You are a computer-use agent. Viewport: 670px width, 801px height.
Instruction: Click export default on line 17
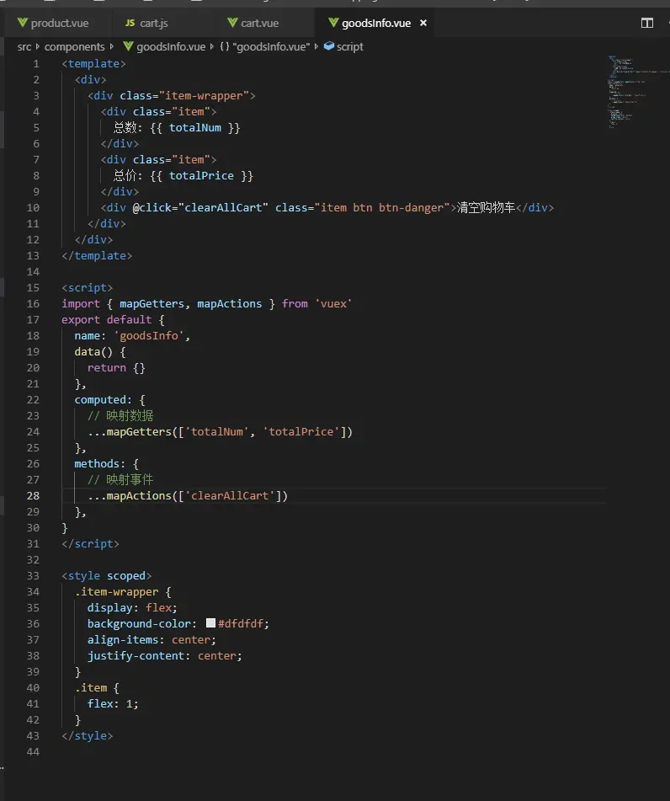(106, 320)
